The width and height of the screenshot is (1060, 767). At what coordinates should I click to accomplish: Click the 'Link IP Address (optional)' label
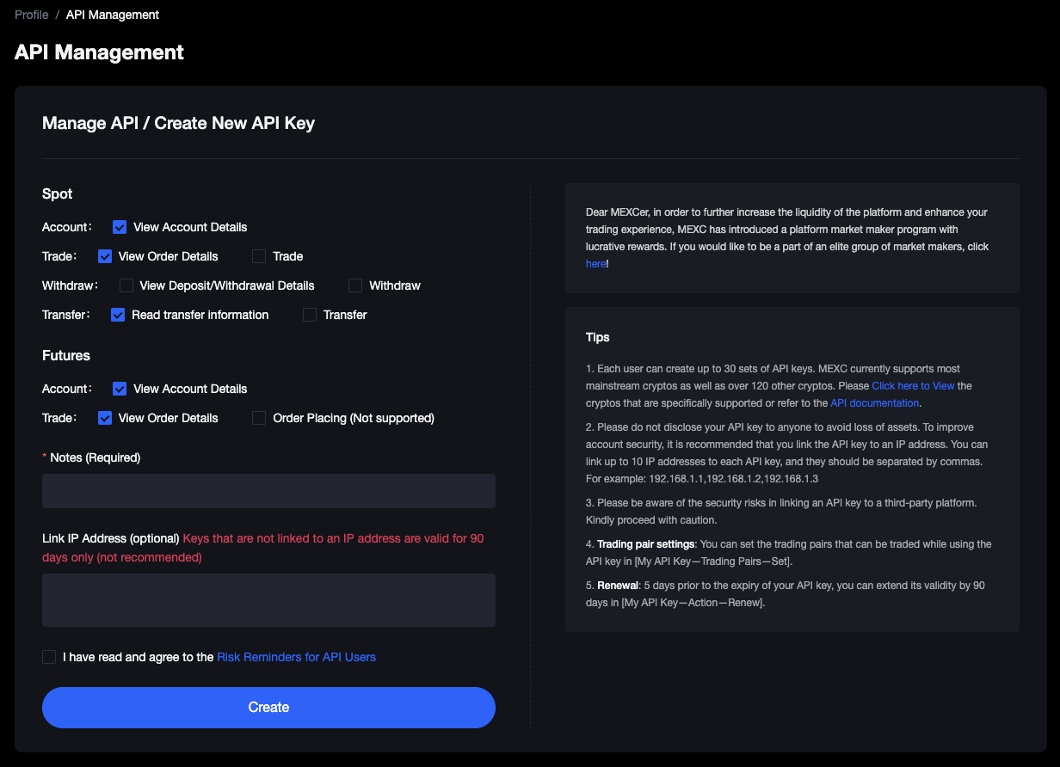click(x=111, y=538)
